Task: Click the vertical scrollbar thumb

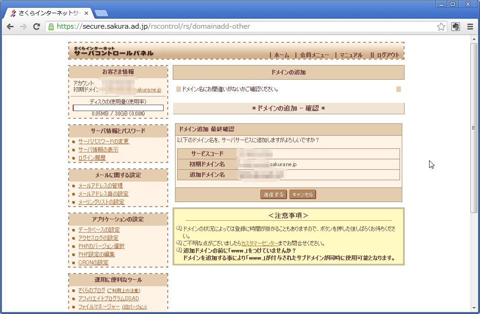Action: click(x=473, y=128)
